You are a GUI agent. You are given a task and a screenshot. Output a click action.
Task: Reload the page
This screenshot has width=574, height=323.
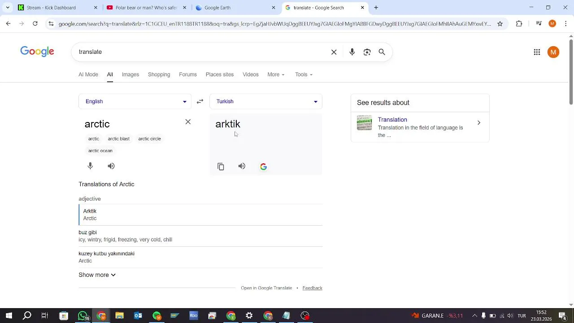tap(35, 24)
